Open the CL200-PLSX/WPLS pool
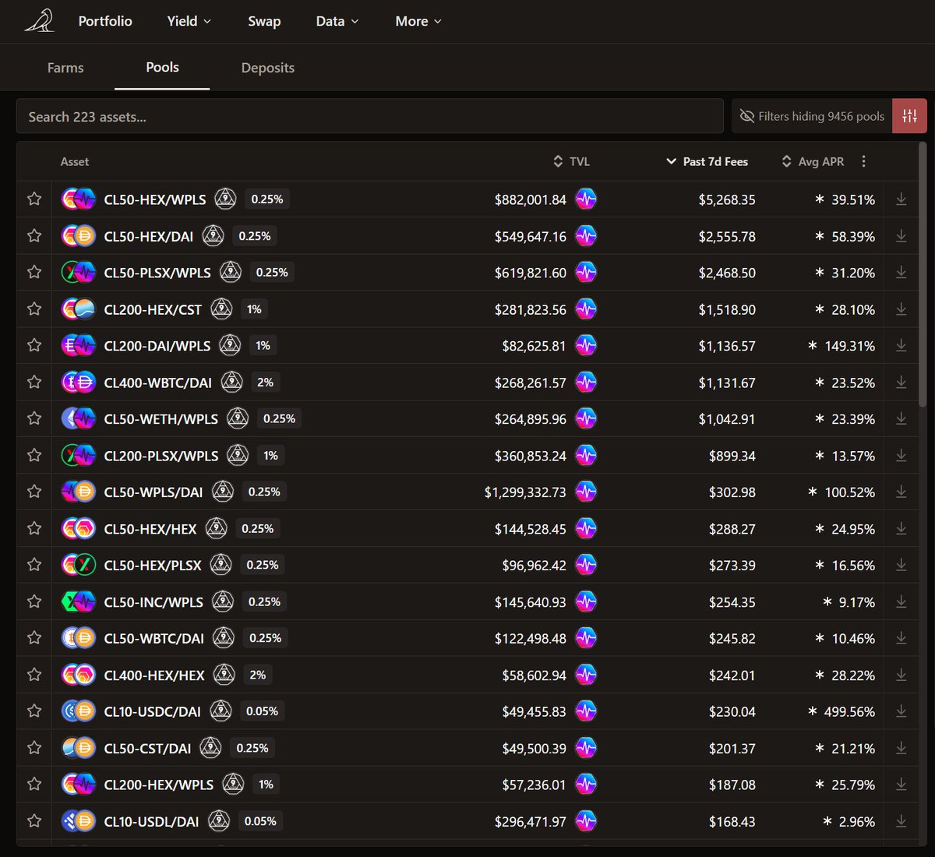Image resolution: width=935 pixels, height=857 pixels. click(x=161, y=456)
